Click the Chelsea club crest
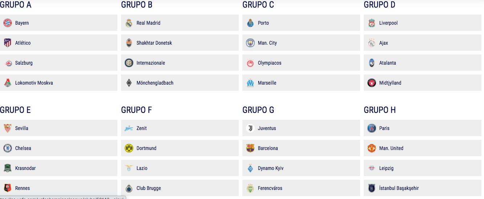Screen dimensions: 484x199 (8, 148)
